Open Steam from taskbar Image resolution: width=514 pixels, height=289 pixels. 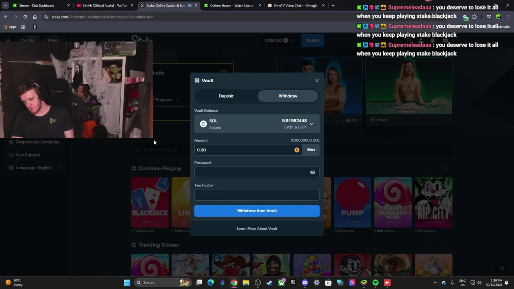(x=269, y=283)
